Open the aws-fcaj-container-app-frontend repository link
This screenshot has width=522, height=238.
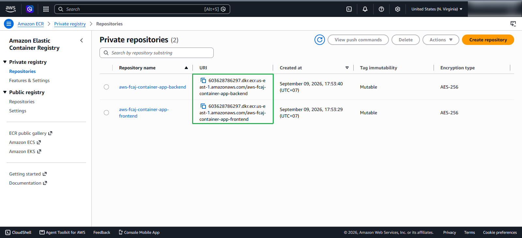click(144, 113)
